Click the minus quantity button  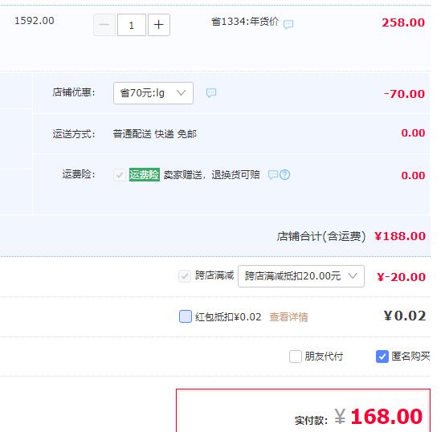click(x=104, y=25)
